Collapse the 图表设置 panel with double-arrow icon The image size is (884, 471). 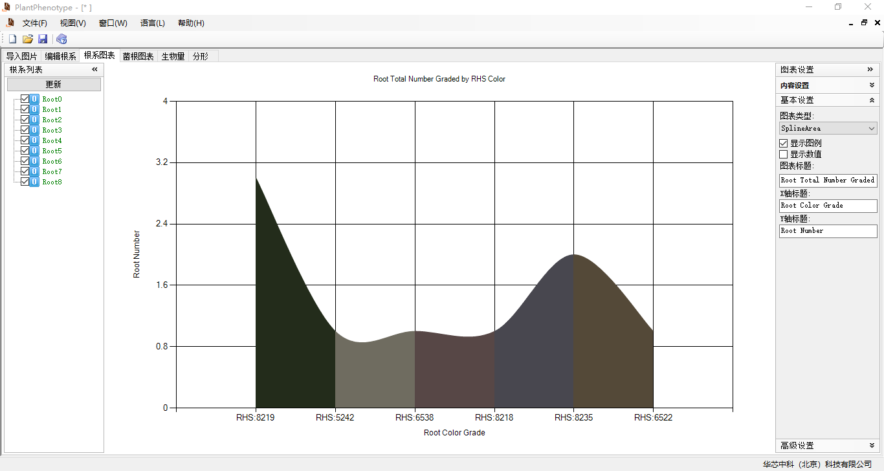coord(870,69)
